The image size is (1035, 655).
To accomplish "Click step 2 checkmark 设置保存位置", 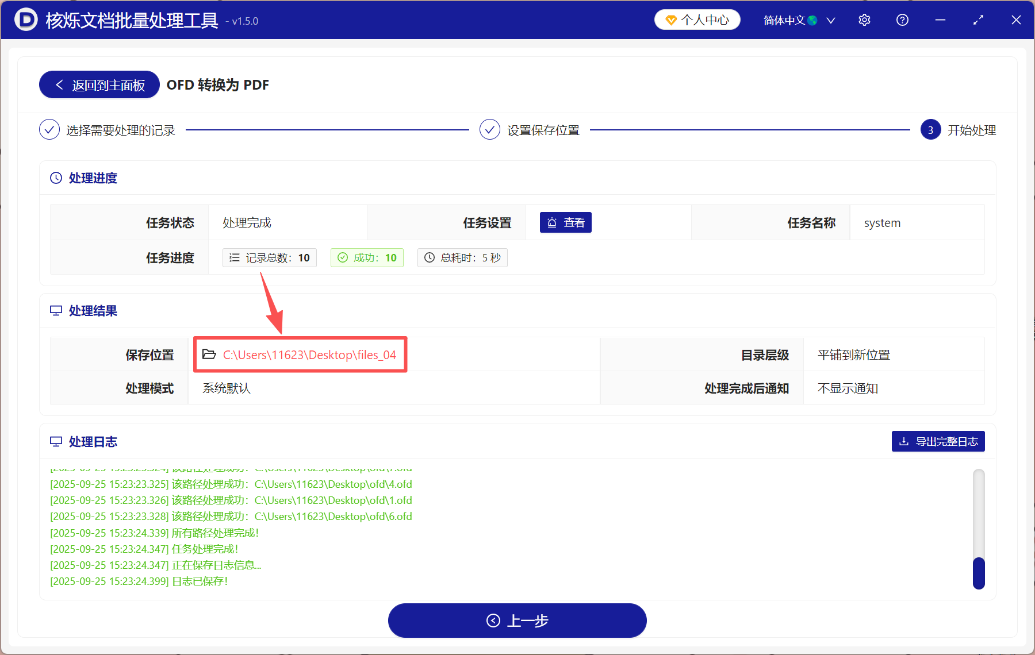I will pyautogui.click(x=489, y=129).
